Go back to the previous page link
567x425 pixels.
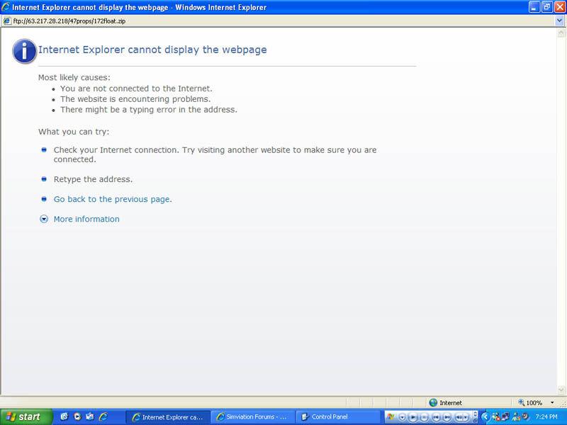[x=113, y=199]
